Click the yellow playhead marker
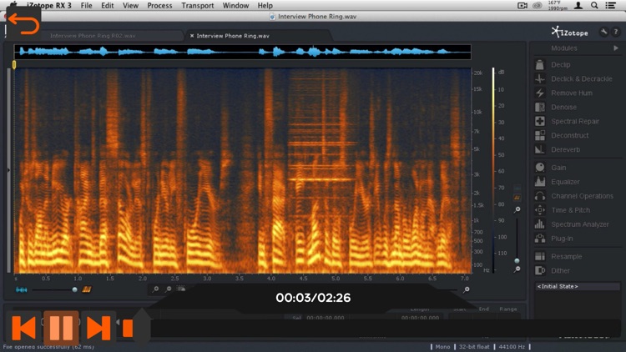The image size is (626, 352). pos(14,64)
